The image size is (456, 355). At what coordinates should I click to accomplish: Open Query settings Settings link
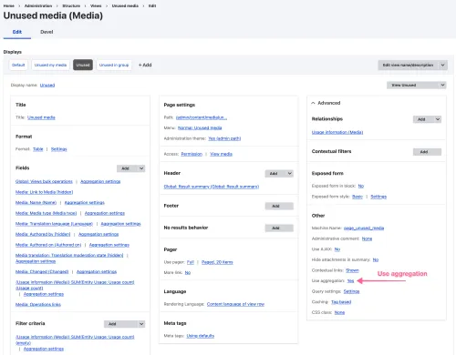[x=351, y=291]
